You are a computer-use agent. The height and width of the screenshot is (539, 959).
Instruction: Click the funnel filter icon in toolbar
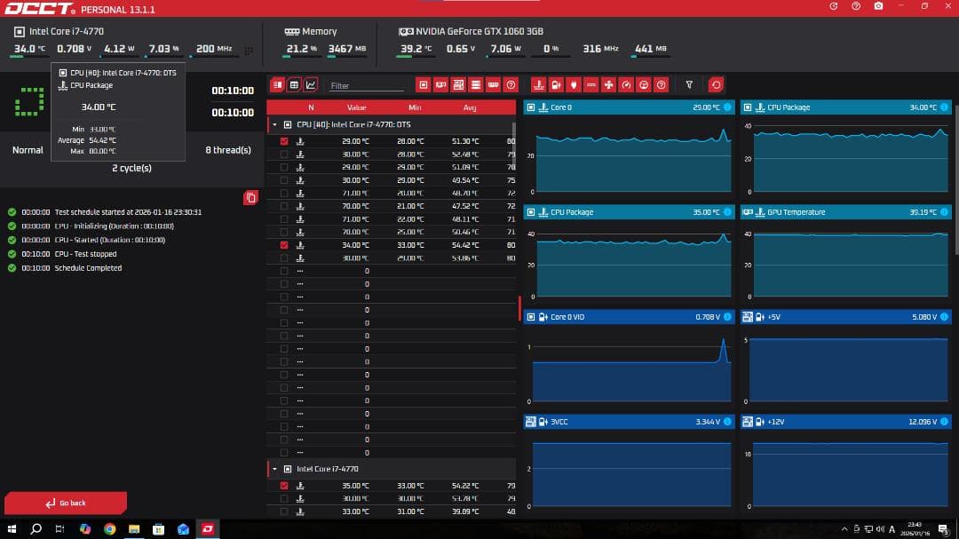coord(689,85)
